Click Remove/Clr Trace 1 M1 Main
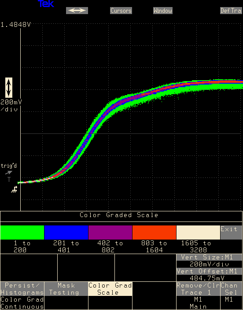This screenshot has width=243, height=310. (x=198, y=296)
